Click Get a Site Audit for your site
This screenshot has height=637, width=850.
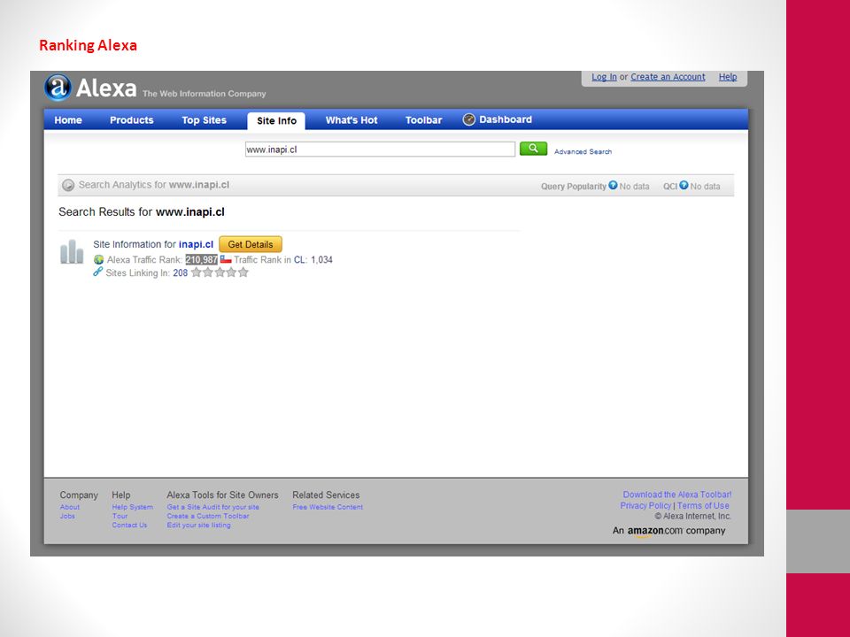pyautogui.click(x=213, y=507)
